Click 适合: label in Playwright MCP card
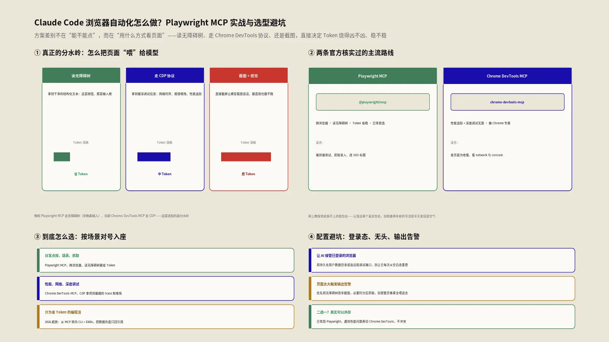The height and width of the screenshot is (342, 609). [x=319, y=142]
